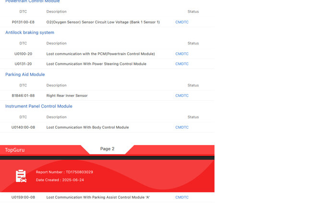Click Description header under Parking Aid Module
Screen dimensions: 312x205
coord(57,85)
